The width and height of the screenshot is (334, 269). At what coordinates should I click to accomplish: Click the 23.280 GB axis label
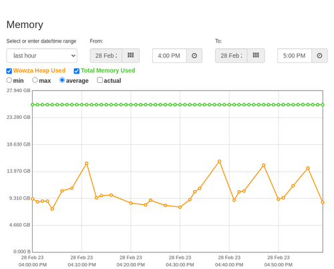click(x=19, y=117)
